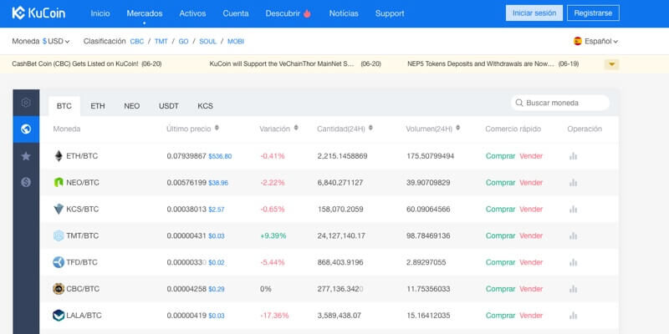Click the TFD/BTC coin icon
669x334 pixels.
click(x=59, y=262)
